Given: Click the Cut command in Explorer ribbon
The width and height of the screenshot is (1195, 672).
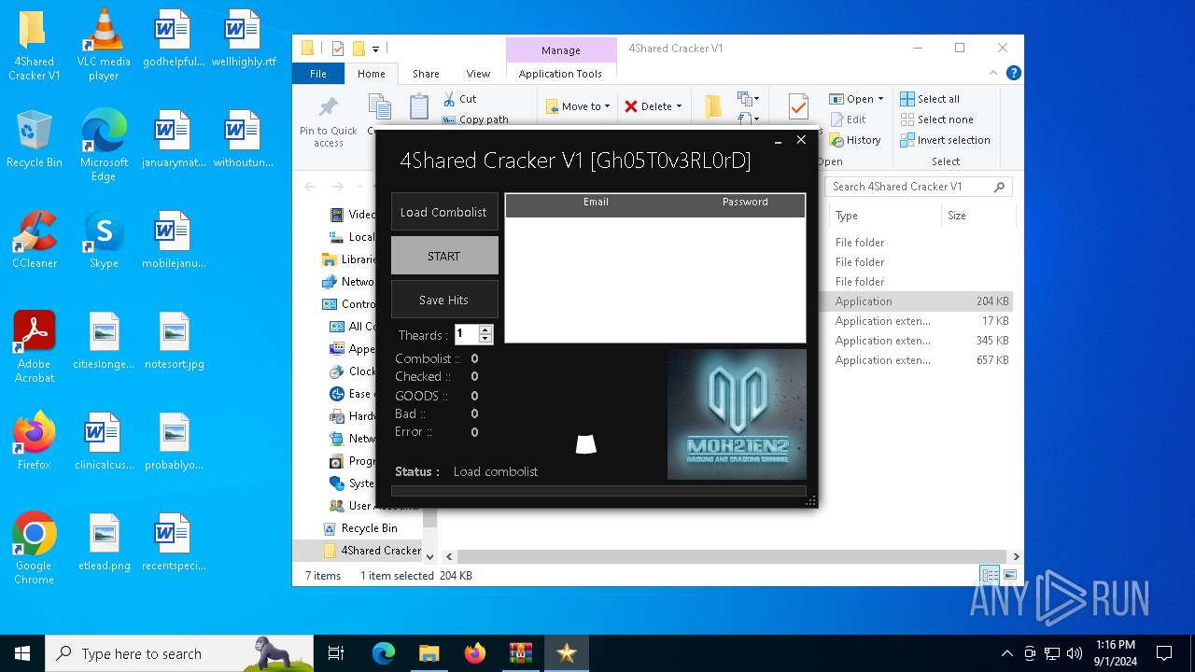Looking at the screenshot, I should 459,99.
